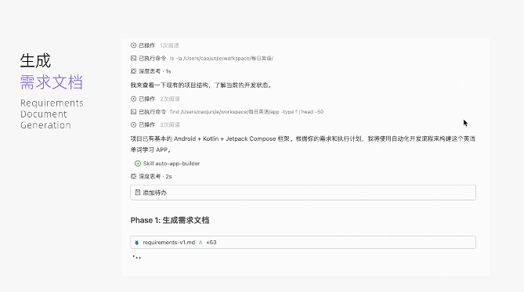Click the 深度思考 · 1s thinking icon
Image resolution: width=524 pixels, height=292 pixels.
point(133,71)
